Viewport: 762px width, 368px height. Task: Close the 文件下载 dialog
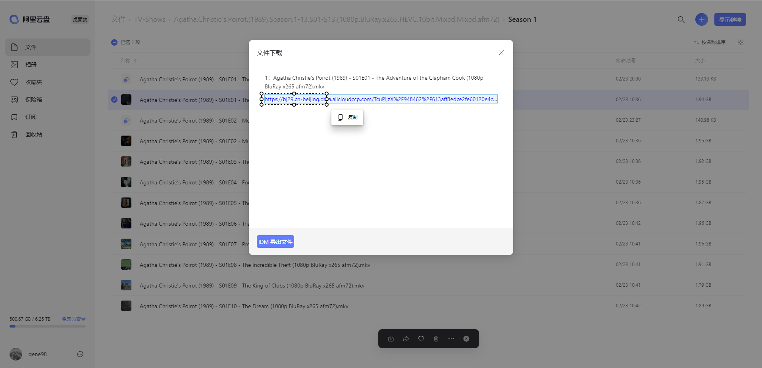coord(501,53)
